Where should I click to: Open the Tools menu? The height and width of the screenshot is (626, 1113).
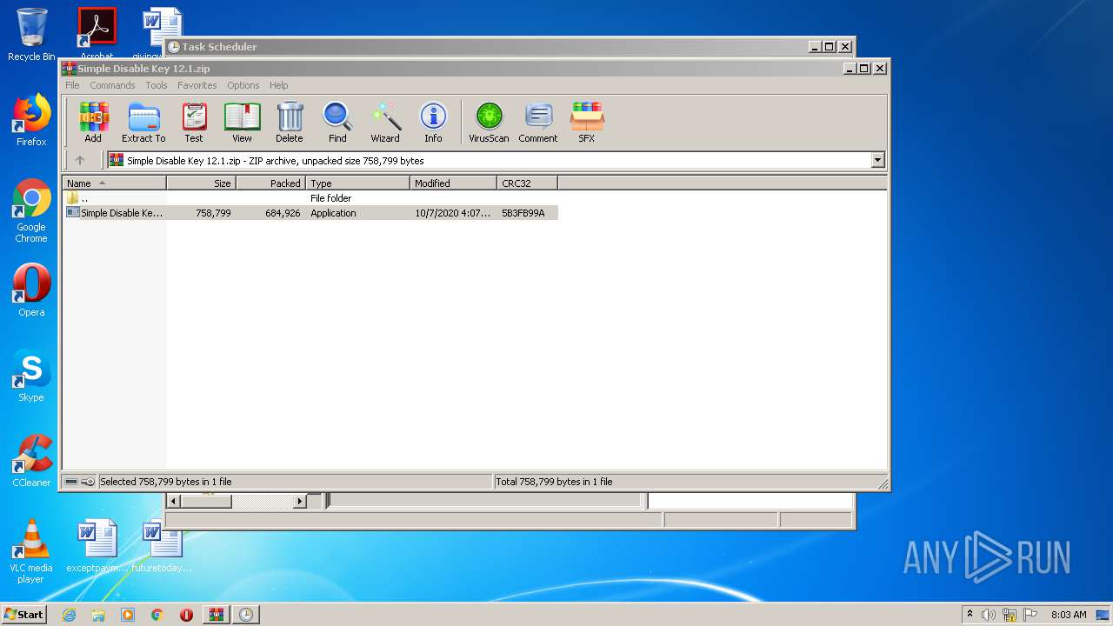point(157,85)
